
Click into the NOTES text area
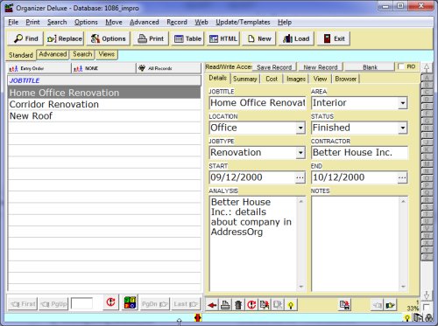tap(356, 244)
